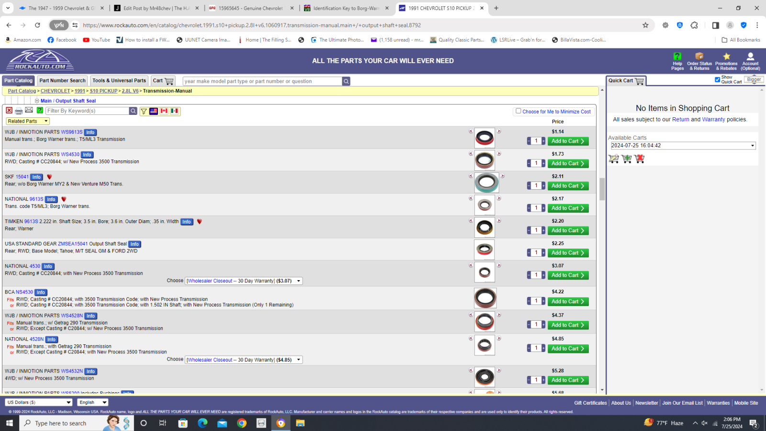Toggle Show Quick Cart checkbox
The image size is (766, 431).
717,79
